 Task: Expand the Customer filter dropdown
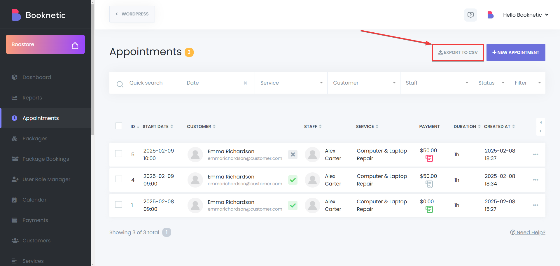pos(364,83)
